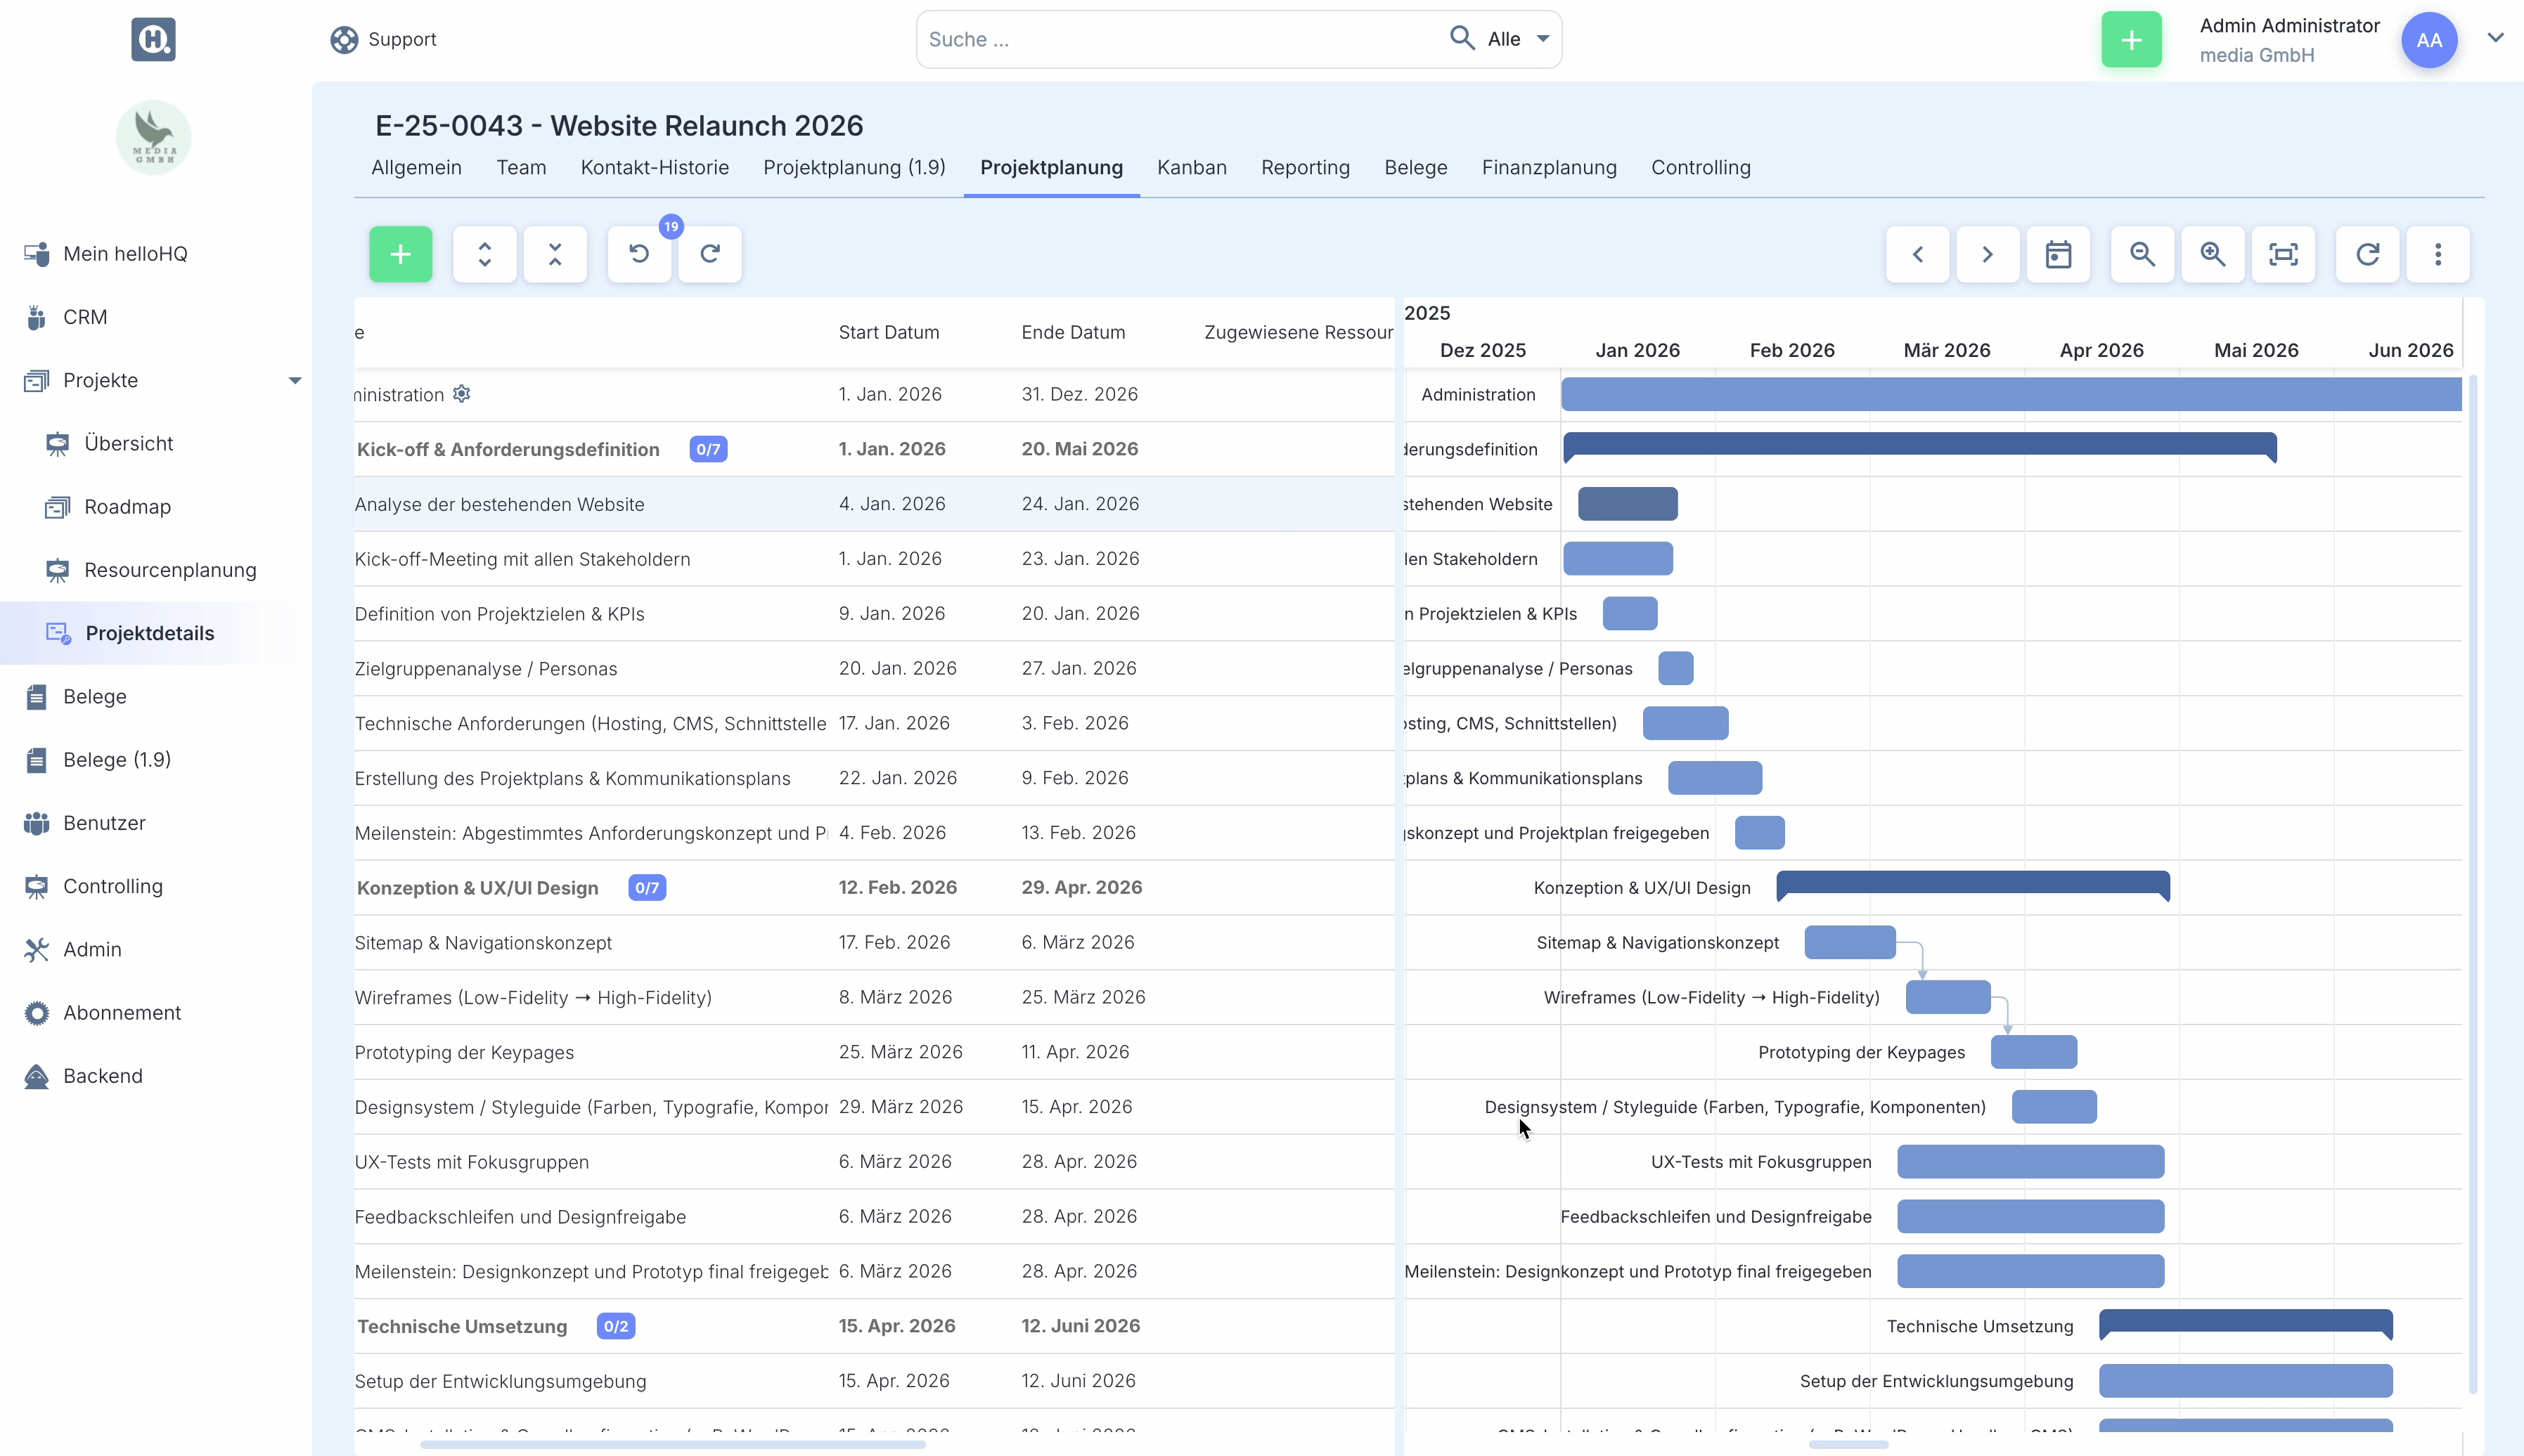The width and height of the screenshot is (2524, 1456).
Task: Expand all rows in the Gantt toolbar
Action: coord(484,254)
